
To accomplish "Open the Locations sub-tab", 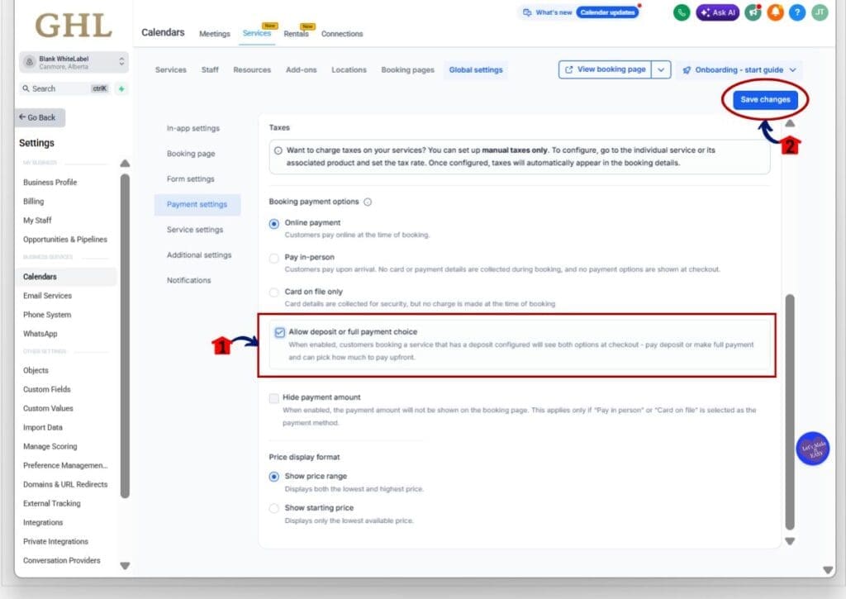I will (349, 70).
